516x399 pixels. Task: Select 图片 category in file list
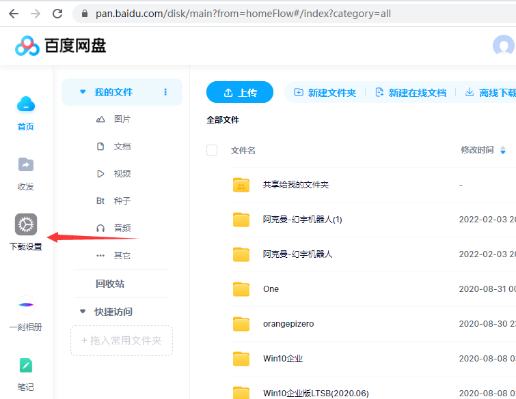[x=122, y=119]
